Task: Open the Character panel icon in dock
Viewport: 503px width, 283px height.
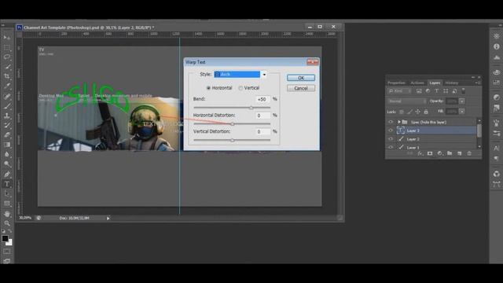Action: [x=497, y=149]
